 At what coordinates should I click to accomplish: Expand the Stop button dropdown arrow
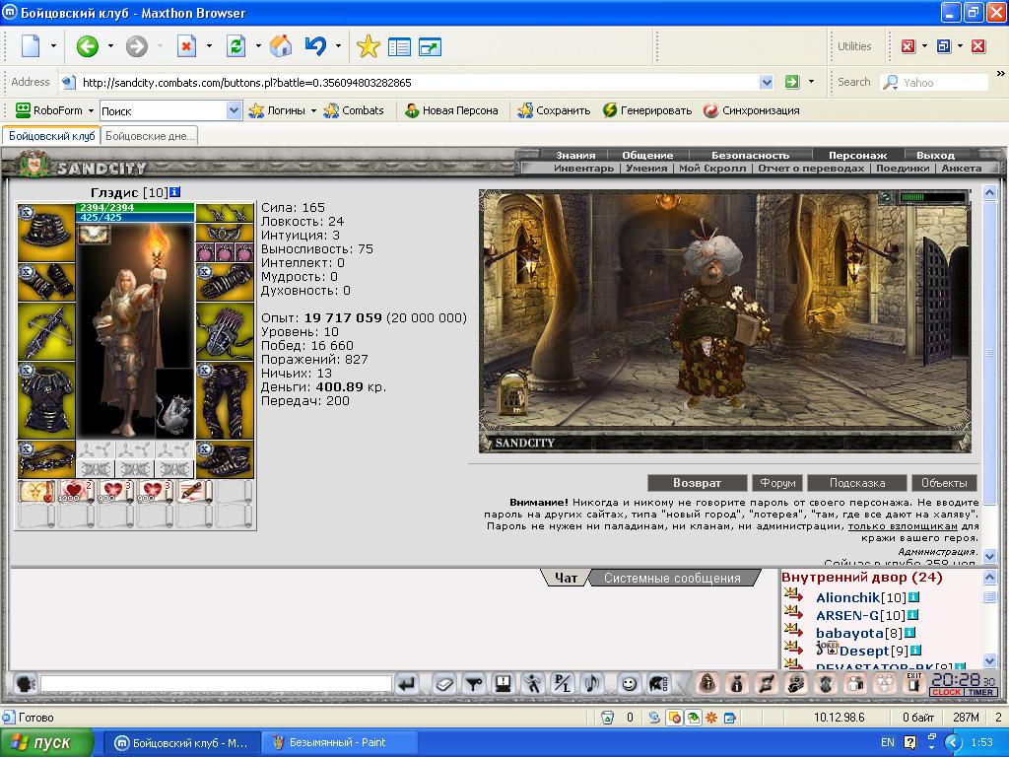click(209, 46)
